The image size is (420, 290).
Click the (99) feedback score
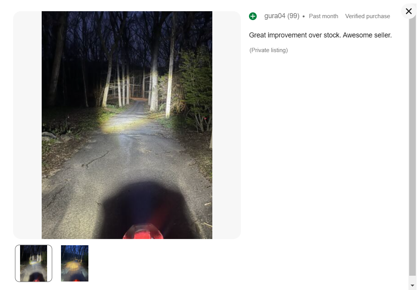coord(293,16)
